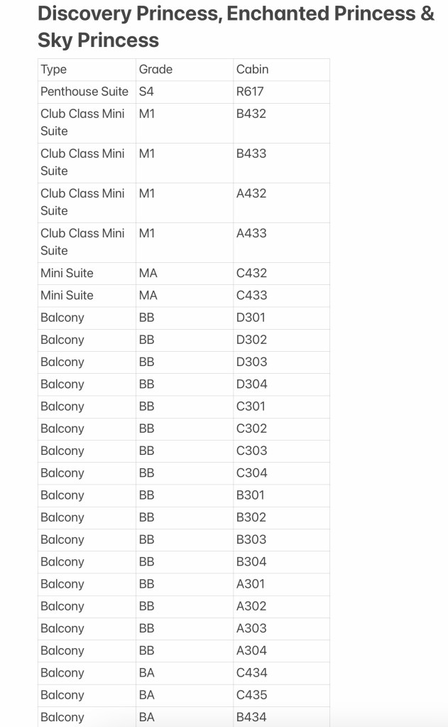Click cabin C302 cell
448x727 pixels.
point(251,429)
